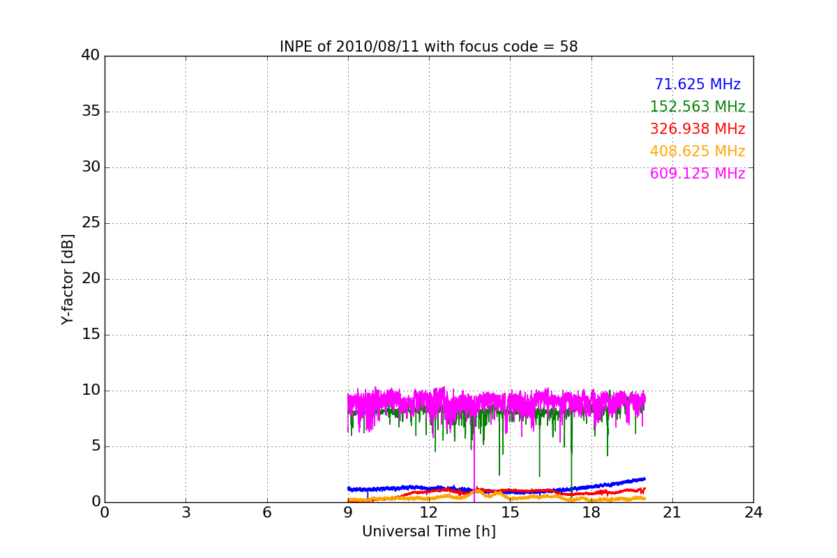837x558 pixels.
Task: Click the y-axis tick value 5
Action: pyautogui.click(x=96, y=446)
